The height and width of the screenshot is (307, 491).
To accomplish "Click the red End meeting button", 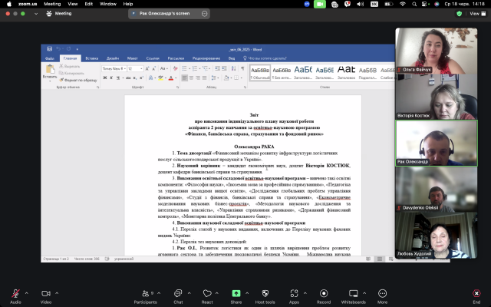I will pos(476,296).
